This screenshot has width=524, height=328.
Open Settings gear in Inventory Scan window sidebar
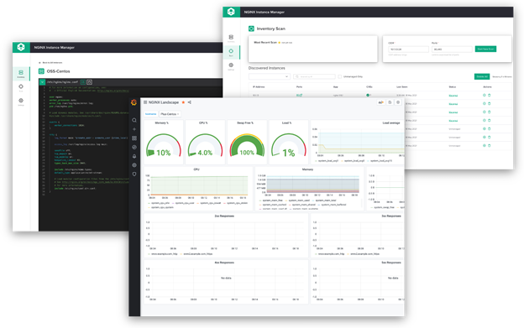click(x=231, y=66)
